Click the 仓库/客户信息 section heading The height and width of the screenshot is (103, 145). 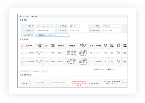click(x=25, y=75)
